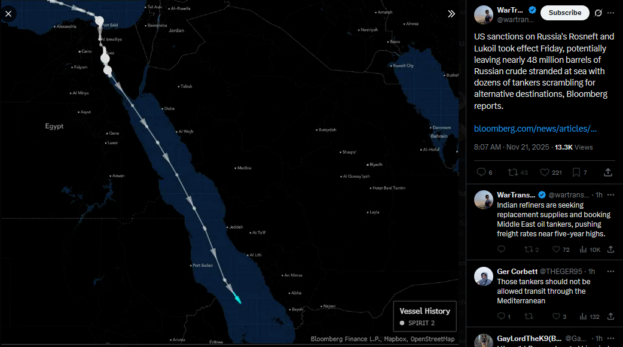
Task: Click the Kuwait City label
Action: pyautogui.click(x=403, y=66)
